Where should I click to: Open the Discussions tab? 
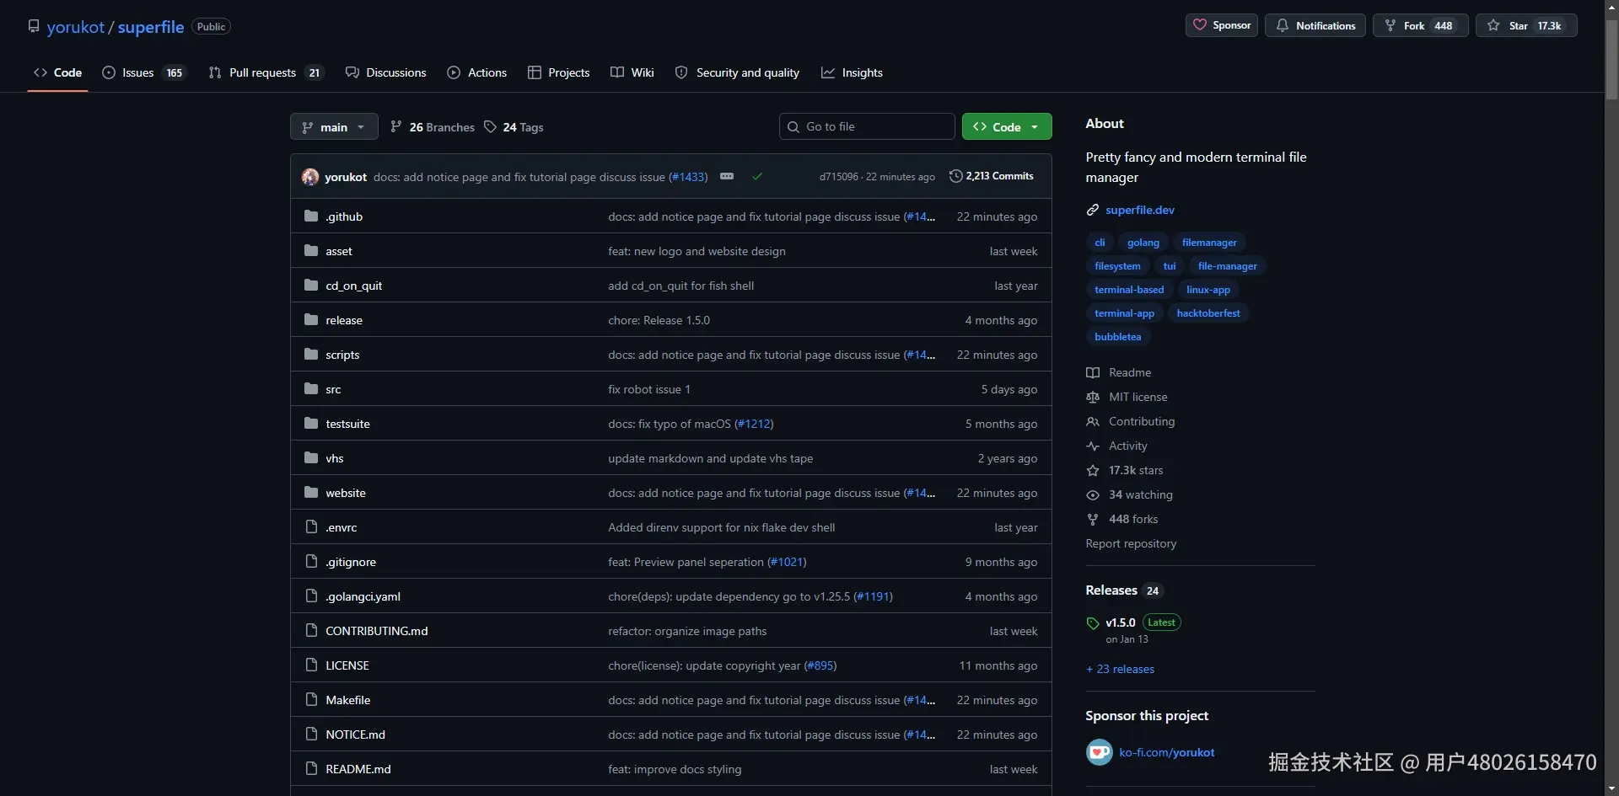pos(386,72)
